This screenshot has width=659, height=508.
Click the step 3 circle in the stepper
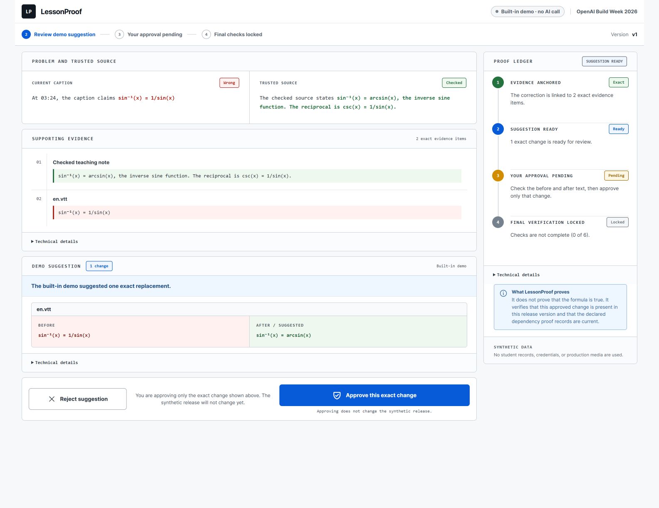(119, 35)
